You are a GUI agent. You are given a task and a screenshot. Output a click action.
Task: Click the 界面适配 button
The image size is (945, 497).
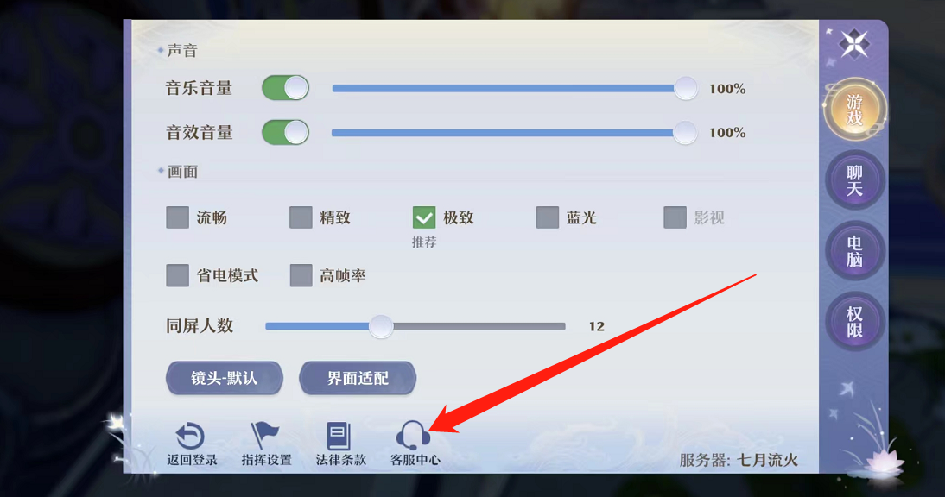point(358,378)
